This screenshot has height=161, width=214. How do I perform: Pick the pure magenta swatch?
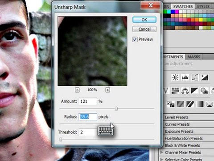point(177,12)
